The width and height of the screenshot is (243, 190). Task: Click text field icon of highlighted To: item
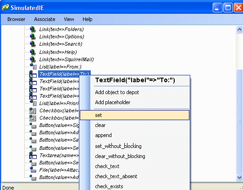[x=33, y=74]
